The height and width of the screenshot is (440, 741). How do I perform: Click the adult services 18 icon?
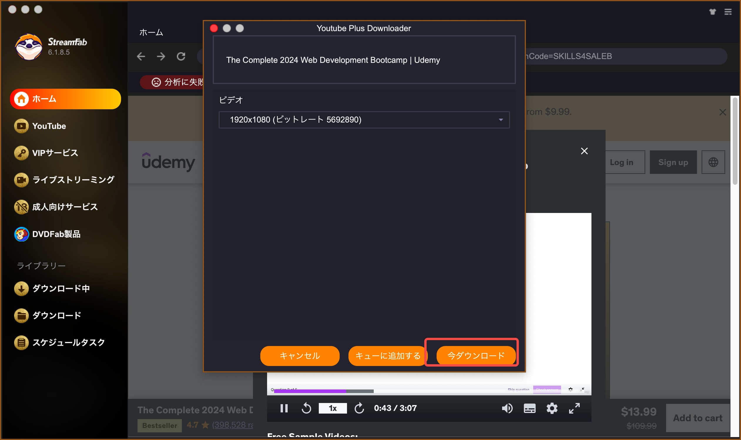(21, 207)
